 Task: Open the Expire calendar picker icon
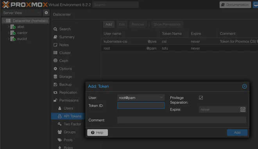pos(243,110)
